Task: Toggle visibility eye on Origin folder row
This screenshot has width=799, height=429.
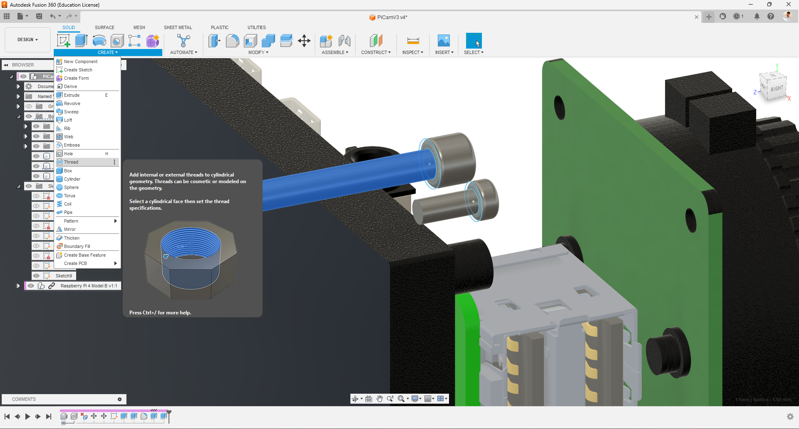Action: (29, 106)
